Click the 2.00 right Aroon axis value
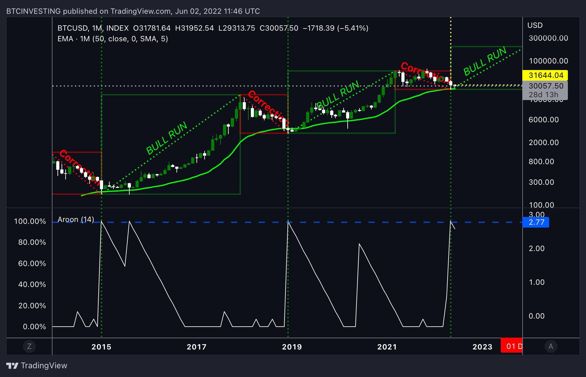Image resolution: width=586 pixels, height=377 pixels. [536, 249]
